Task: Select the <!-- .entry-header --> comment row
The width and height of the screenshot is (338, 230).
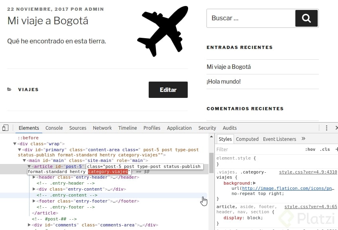Action: coord(65,183)
